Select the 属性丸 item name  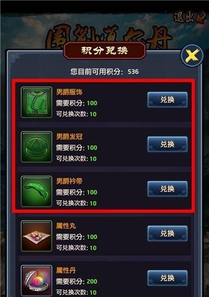pyautogui.click(x=66, y=226)
